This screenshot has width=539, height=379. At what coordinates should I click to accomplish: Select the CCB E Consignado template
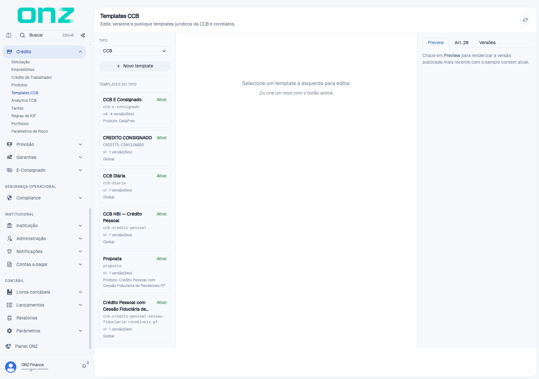135,110
